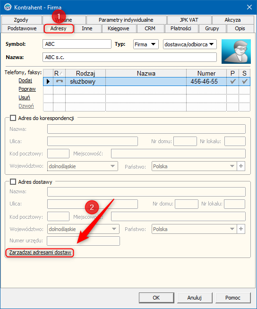Click the Anuluj button
Image resolution: width=257 pixels, height=309 pixels.
click(x=195, y=298)
